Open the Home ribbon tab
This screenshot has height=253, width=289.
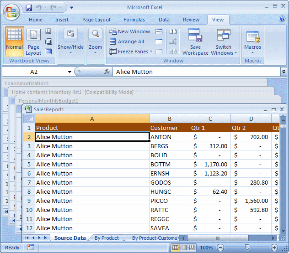pyautogui.click(x=36, y=20)
